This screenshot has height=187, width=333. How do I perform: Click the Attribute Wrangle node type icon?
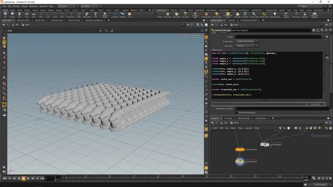[x=213, y=30]
